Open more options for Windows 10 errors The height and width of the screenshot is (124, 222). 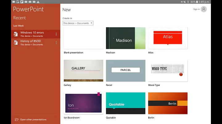coord(56,34)
